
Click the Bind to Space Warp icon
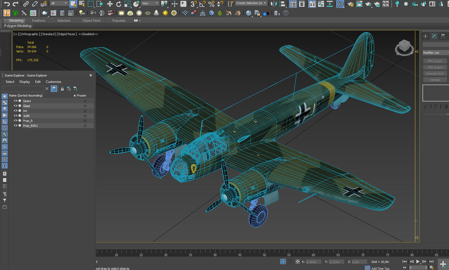(44, 4)
